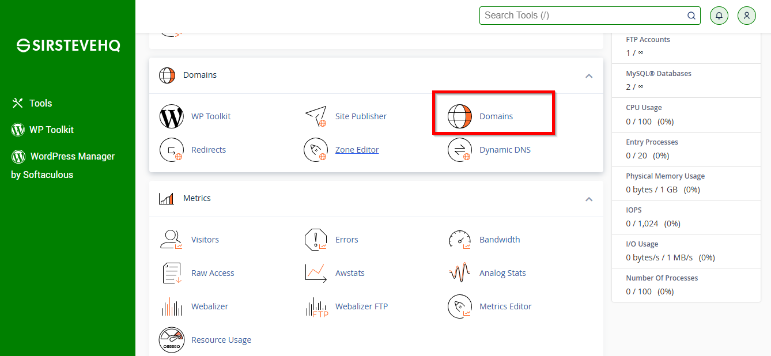Open the Analog Stats link
Screen dimensions: 771x356
502,273
